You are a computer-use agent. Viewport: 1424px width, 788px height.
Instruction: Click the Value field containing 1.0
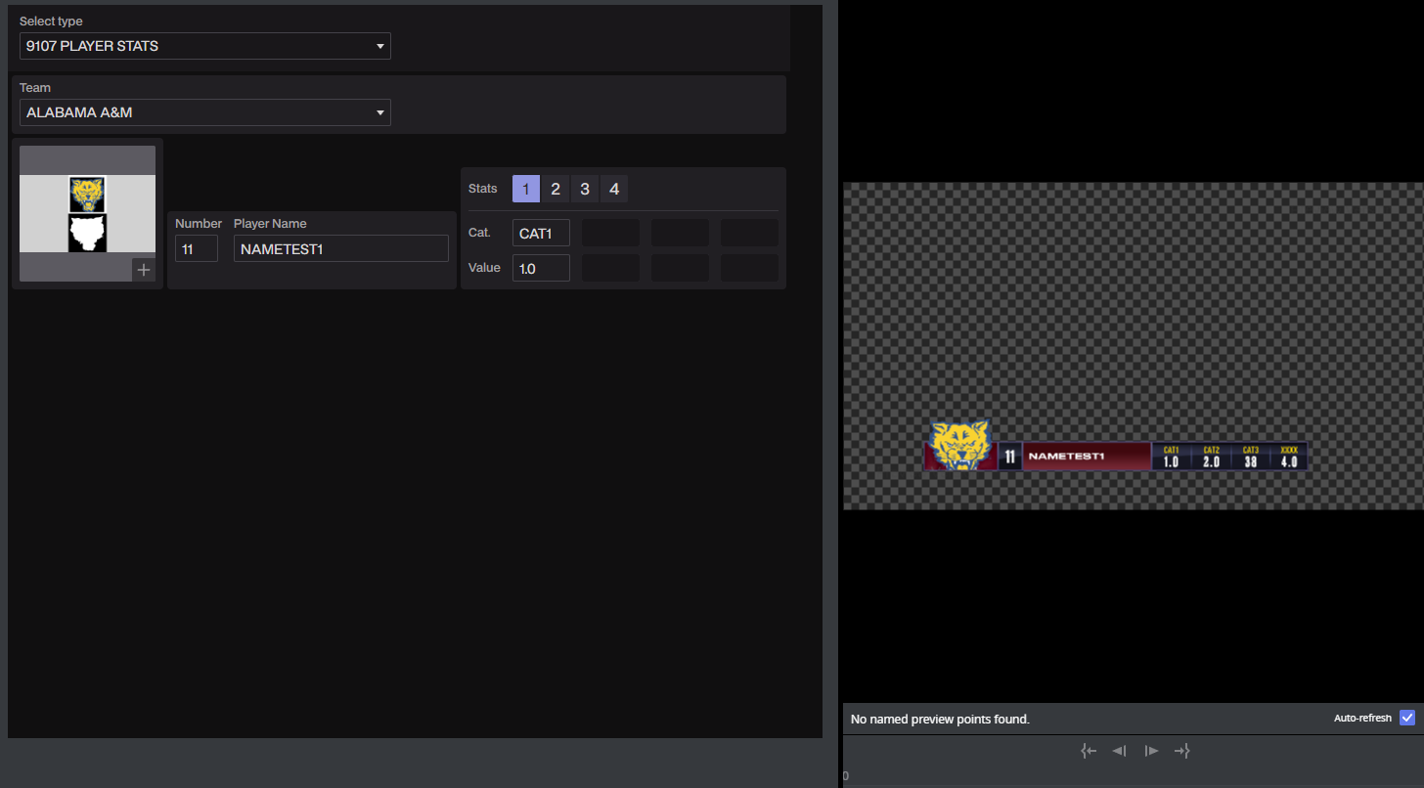coord(541,268)
